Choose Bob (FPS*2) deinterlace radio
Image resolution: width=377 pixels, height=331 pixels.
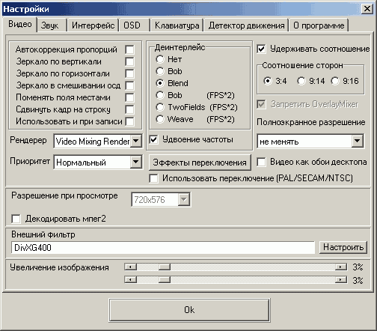tap(160, 95)
